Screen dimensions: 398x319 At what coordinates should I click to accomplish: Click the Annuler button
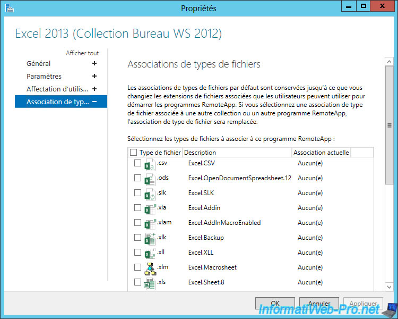point(319,303)
